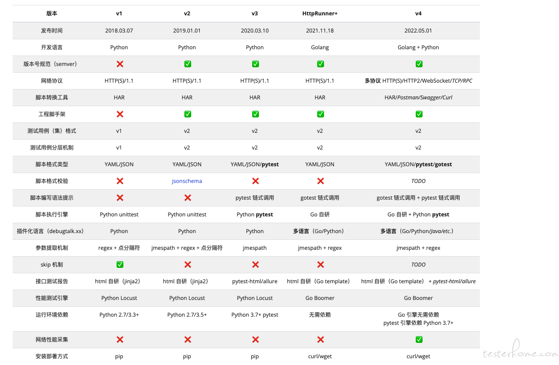Viewport: 559px width, 365px height.
Task: Click the HAR/Postman/Swagger/Curl cell
Action: 418,98
